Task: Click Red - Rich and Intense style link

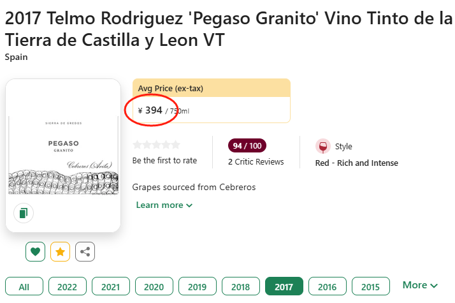Action: click(356, 163)
